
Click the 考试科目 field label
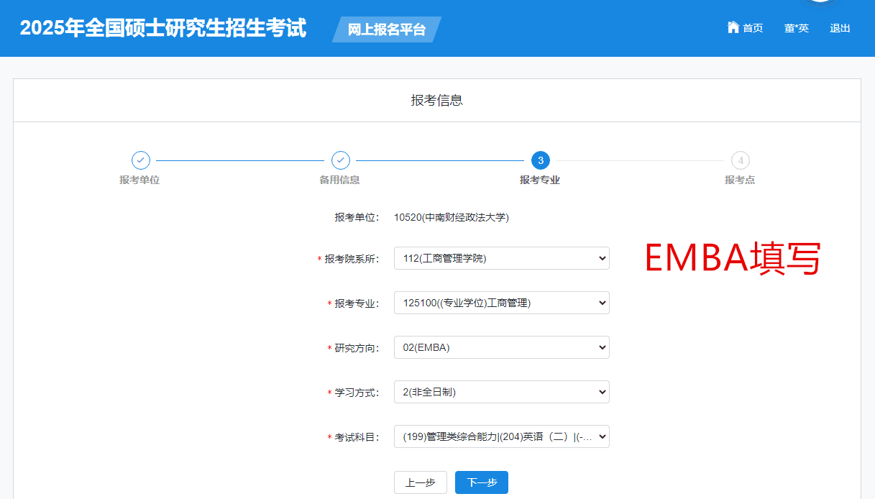357,437
